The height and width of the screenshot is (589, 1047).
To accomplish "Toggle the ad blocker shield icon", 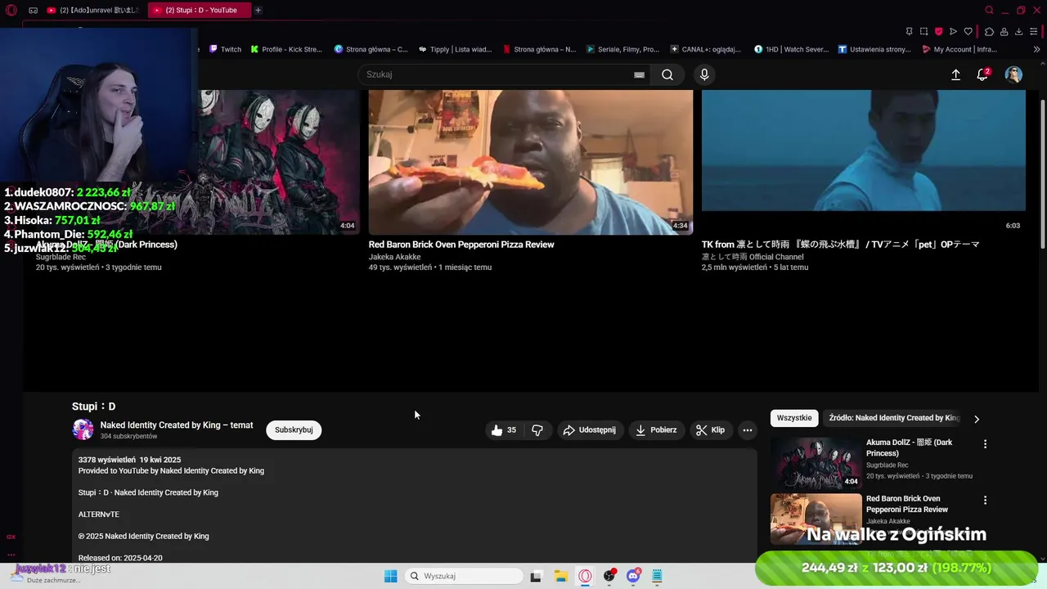I will point(938,32).
